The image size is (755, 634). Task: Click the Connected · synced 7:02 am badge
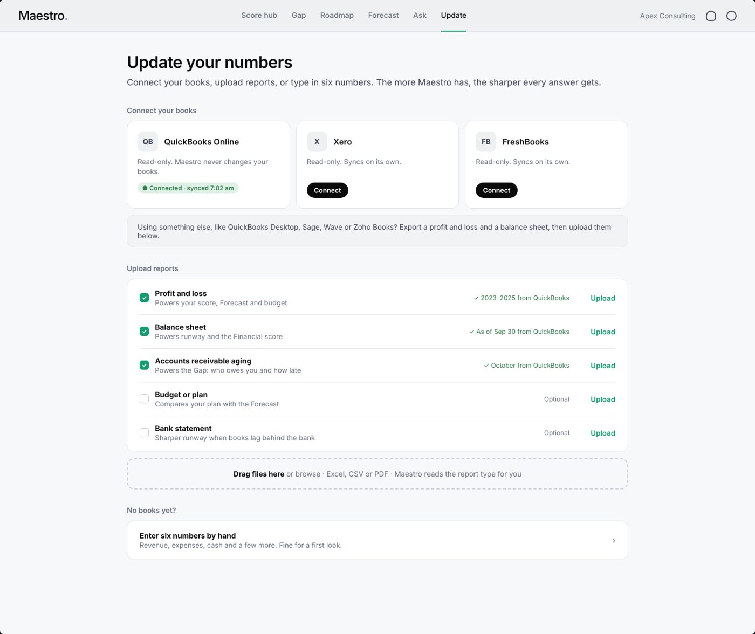point(188,188)
